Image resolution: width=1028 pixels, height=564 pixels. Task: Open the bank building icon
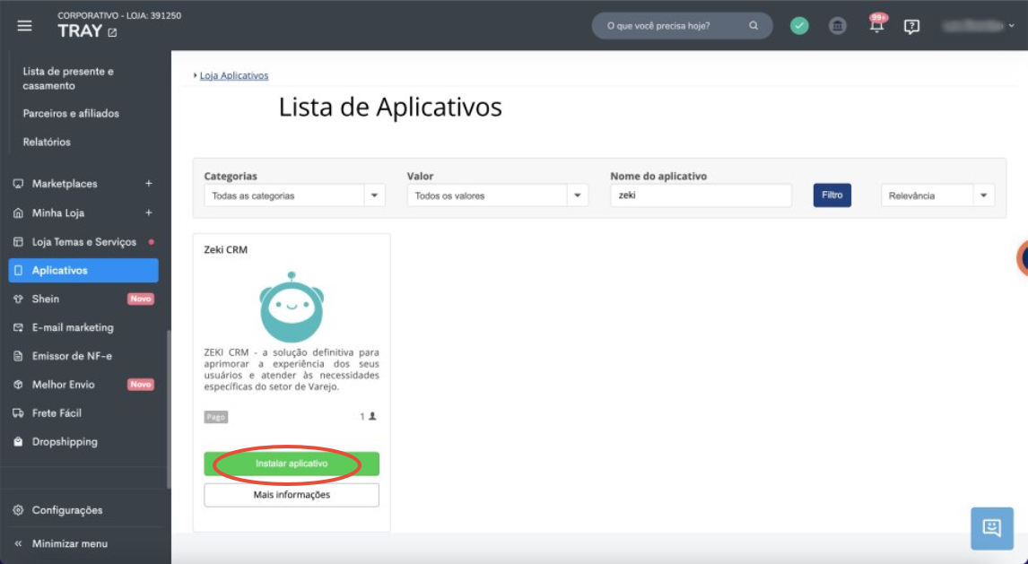tap(837, 25)
